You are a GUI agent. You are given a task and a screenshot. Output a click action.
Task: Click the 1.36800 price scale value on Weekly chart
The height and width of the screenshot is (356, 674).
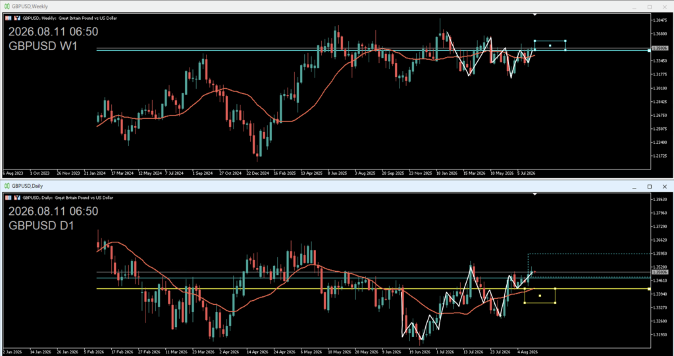661,34
